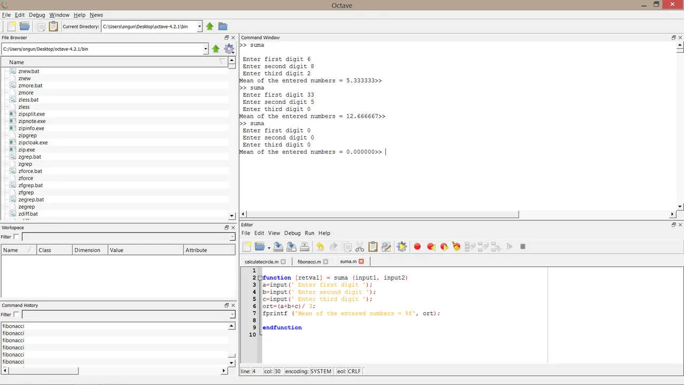Cut selection with scissors icon
Image resolution: width=684 pixels, height=385 pixels.
[360, 247]
